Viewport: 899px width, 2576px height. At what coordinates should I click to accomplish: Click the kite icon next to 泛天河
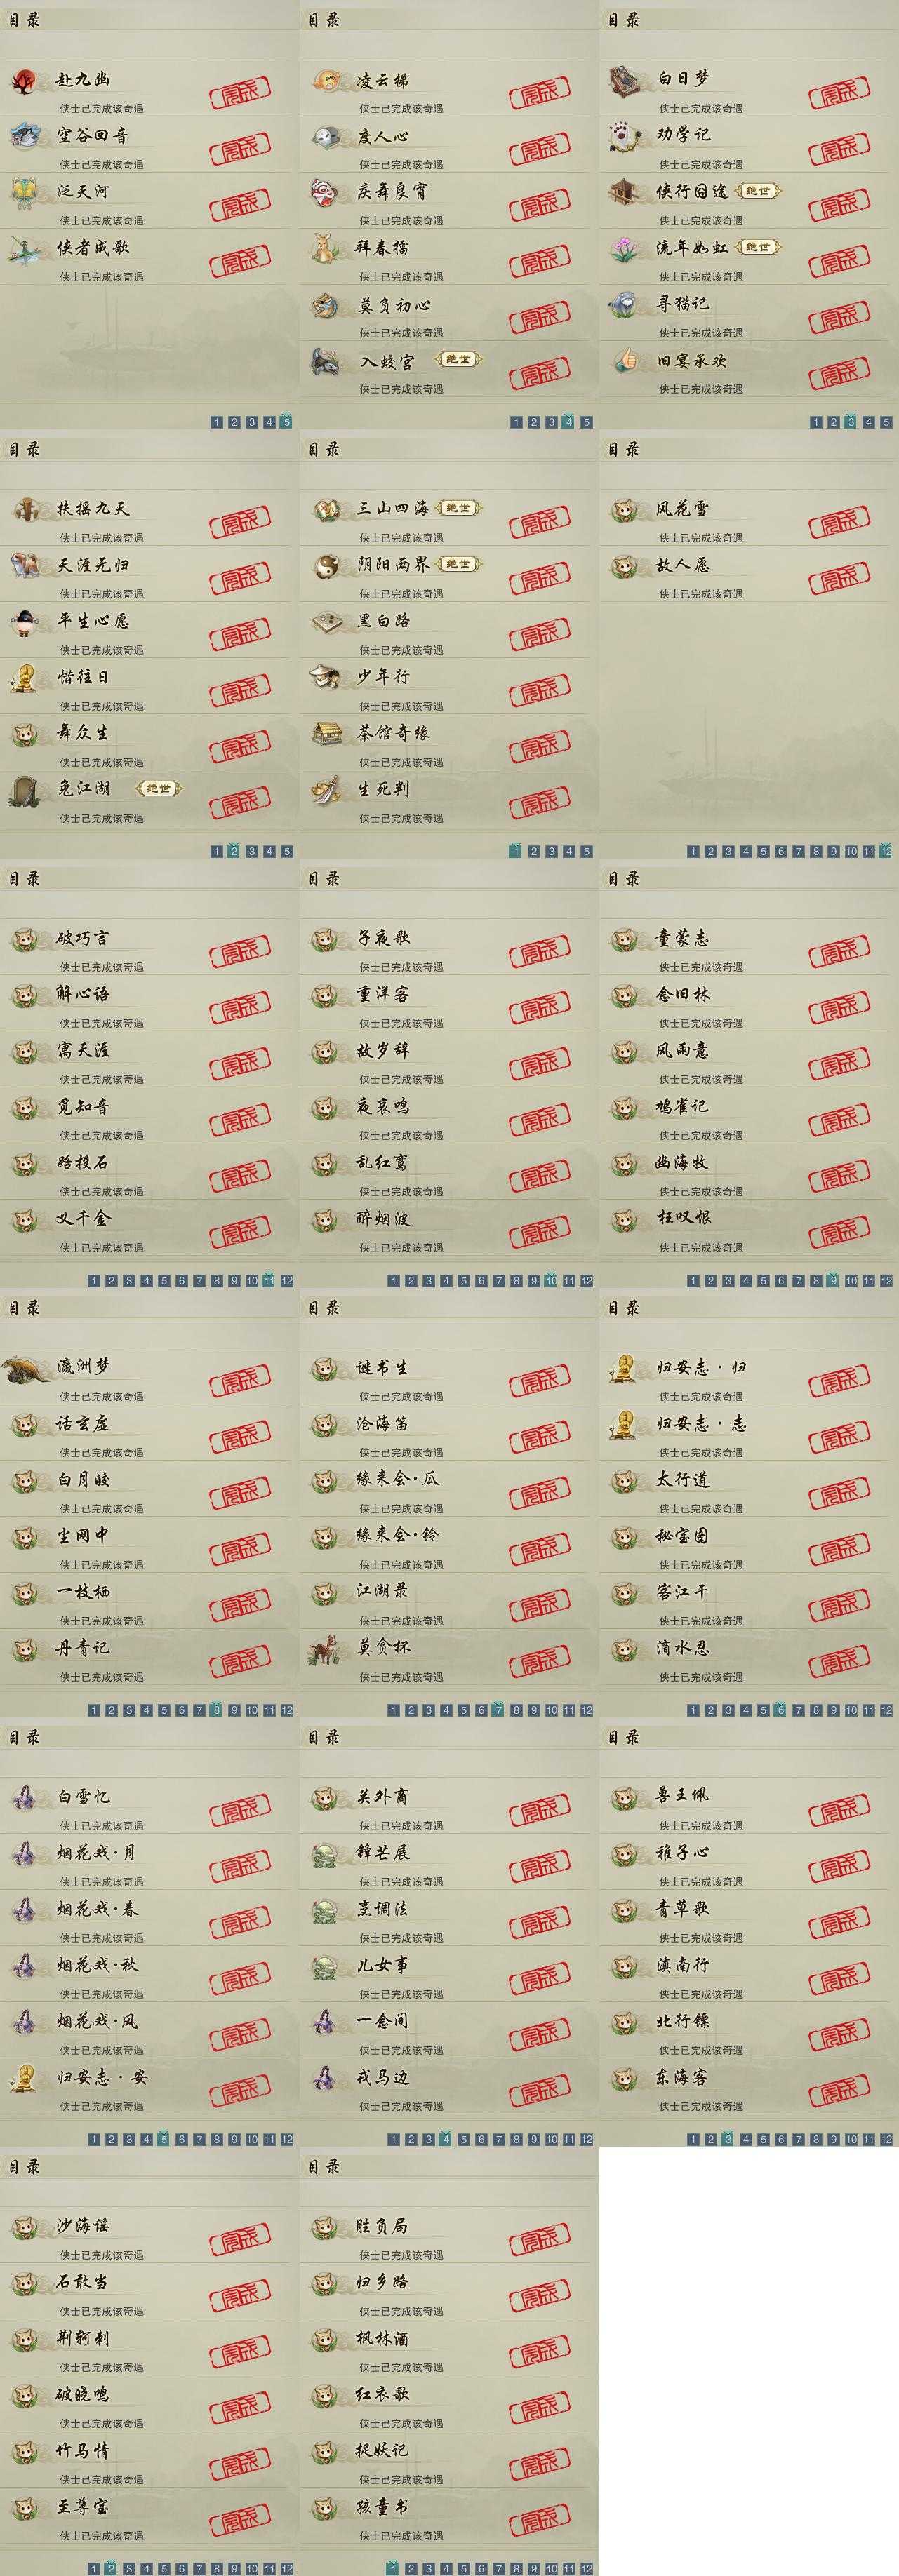pyautogui.click(x=24, y=192)
